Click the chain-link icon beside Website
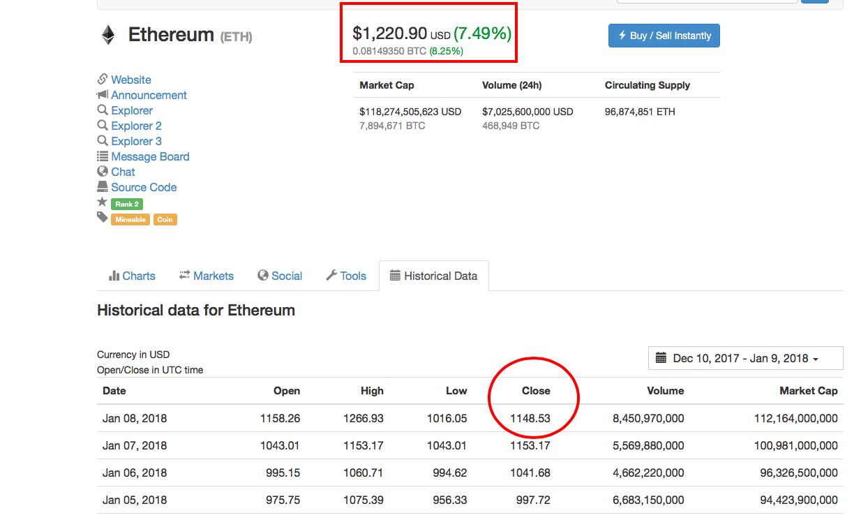Image resolution: width=861 pixels, height=520 pixels. coord(103,79)
